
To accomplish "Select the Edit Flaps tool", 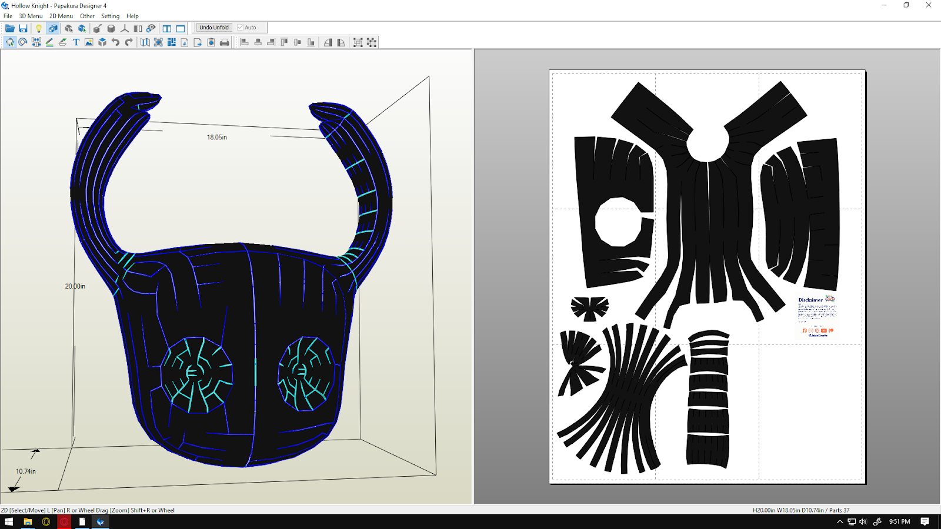I will tap(63, 42).
